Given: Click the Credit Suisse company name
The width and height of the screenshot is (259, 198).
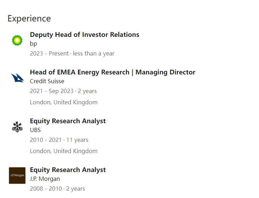Looking at the screenshot, I should [47, 81].
